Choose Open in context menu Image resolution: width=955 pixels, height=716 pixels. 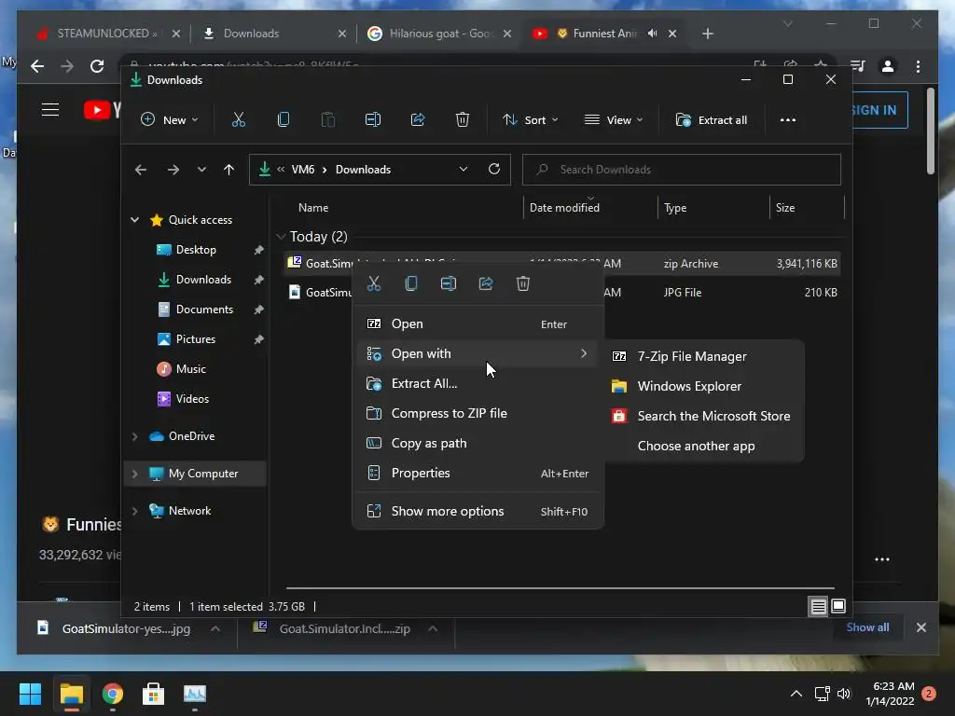[x=477, y=324]
